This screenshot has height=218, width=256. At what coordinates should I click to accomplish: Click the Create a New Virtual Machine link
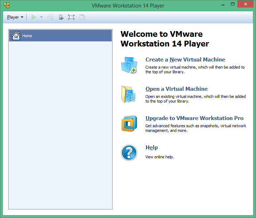[185, 60]
